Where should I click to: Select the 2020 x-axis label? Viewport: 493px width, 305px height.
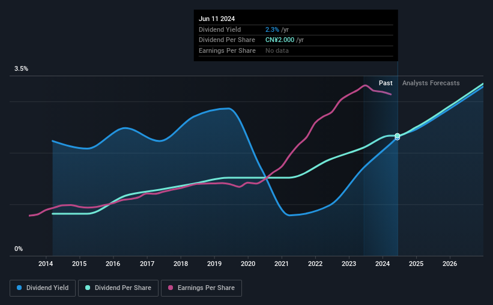(x=248, y=264)
